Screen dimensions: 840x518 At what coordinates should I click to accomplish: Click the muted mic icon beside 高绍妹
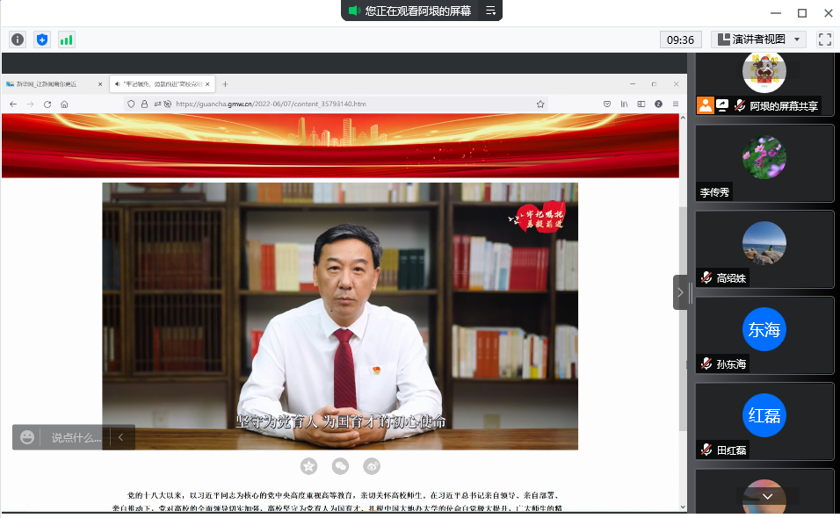pos(706,277)
